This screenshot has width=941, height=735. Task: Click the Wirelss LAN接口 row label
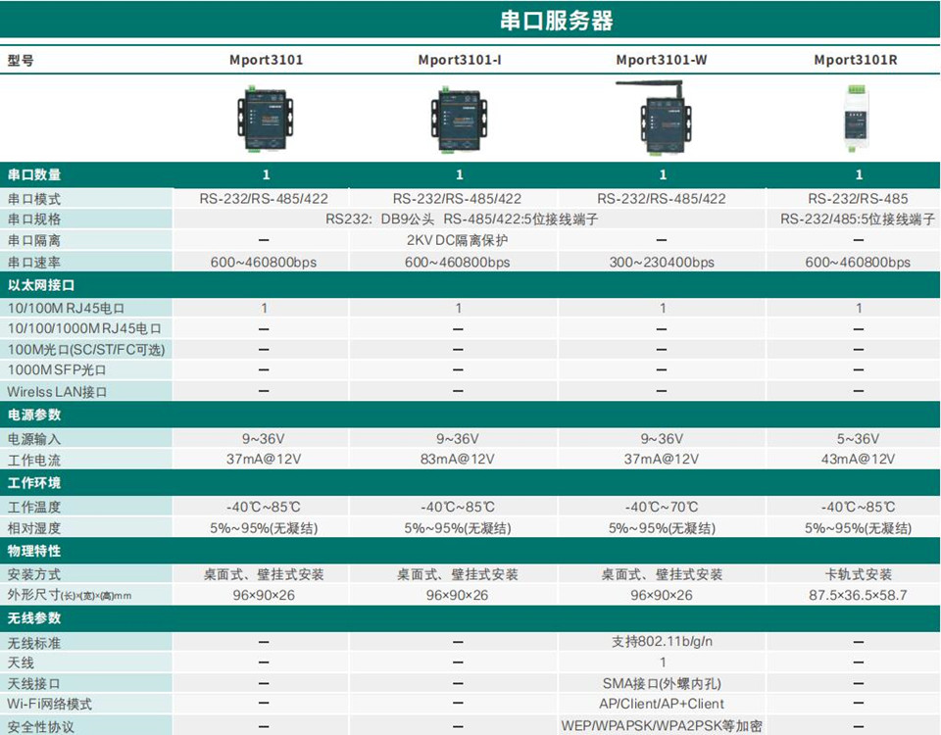click(57, 392)
